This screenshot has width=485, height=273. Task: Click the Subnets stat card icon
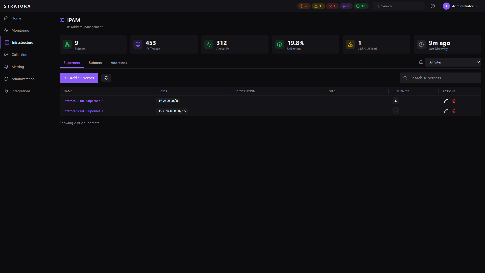point(67,44)
